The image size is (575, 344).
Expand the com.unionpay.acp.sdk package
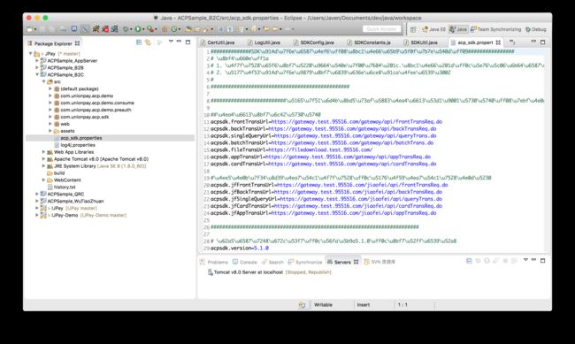[50, 117]
